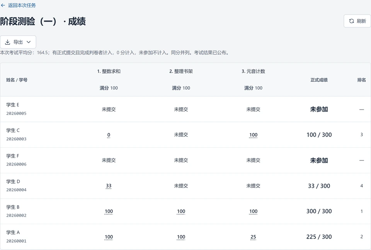
Task: Click the 正式成绩 column header
Action: (319, 80)
